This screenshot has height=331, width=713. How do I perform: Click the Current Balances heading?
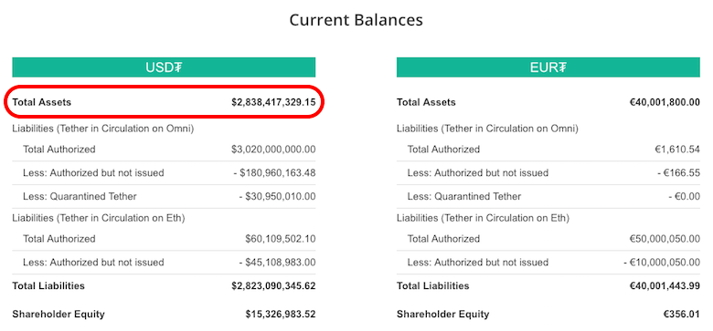pos(356,20)
